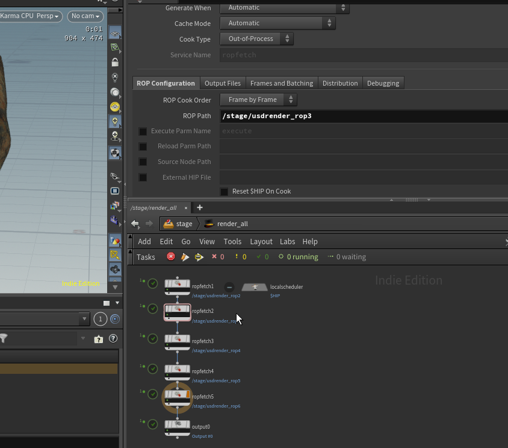Image resolution: width=508 pixels, height=448 pixels.
Task: Switch to the Output Files tab
Action: [223, 83]
